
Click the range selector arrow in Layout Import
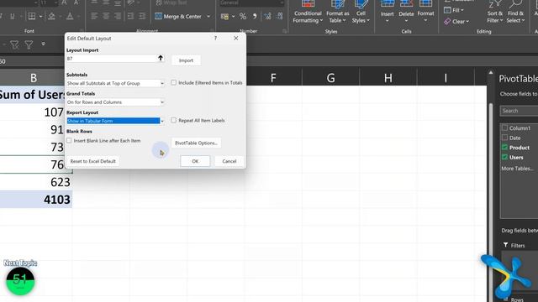tap(161, 58)
